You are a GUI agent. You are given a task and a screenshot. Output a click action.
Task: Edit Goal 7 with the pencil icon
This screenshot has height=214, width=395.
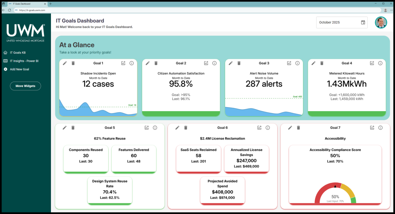coord(290,128)
